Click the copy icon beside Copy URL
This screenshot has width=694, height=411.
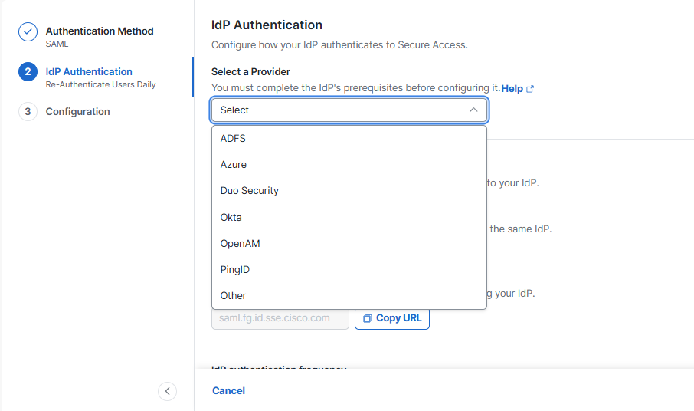click(368, 317)
